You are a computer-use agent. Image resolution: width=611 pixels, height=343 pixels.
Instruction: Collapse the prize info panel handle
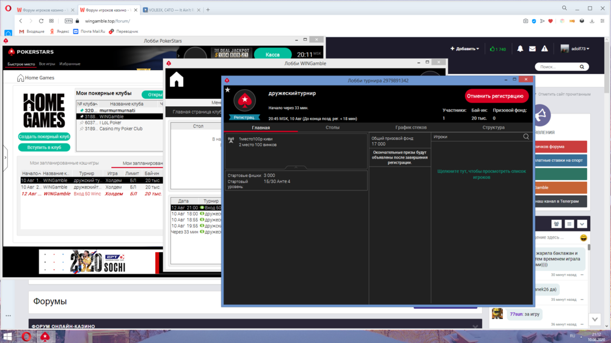point(296,167)
